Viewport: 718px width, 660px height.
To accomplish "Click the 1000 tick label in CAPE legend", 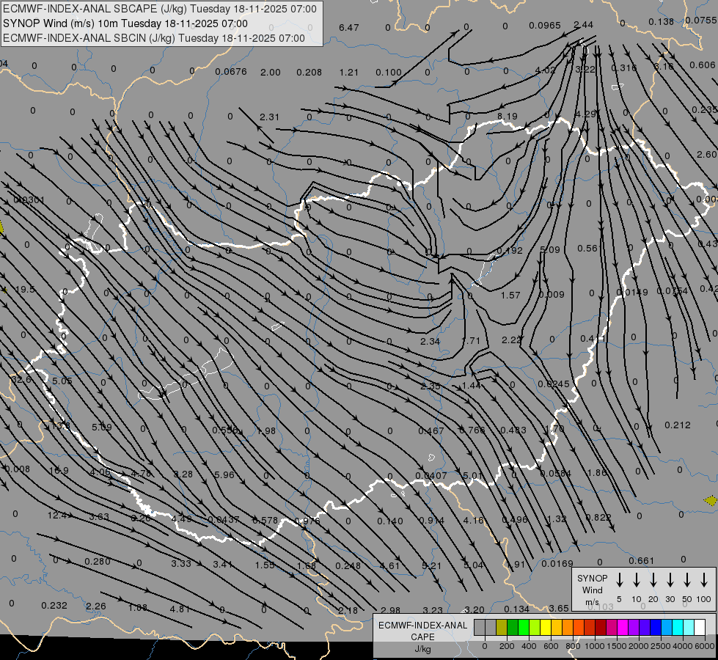I will click(594, 646).
